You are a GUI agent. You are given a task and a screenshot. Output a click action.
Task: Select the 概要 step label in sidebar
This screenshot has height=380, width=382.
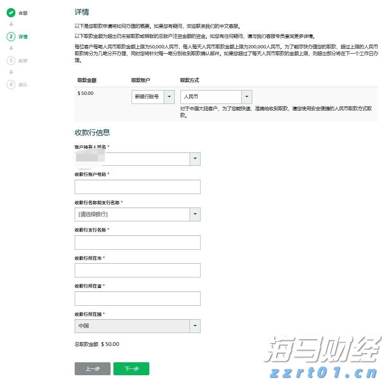(x=23, y=61)
